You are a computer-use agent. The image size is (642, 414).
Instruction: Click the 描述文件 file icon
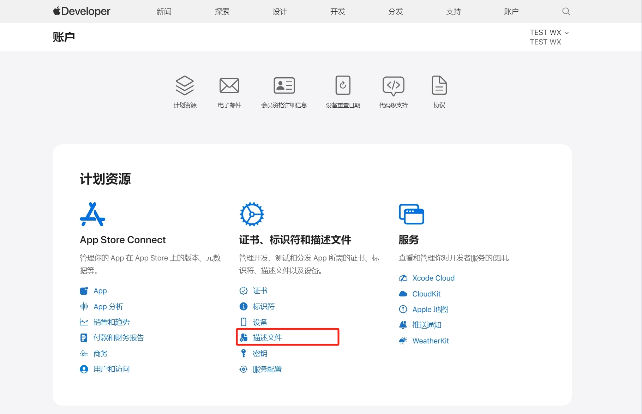click(244, 337)
